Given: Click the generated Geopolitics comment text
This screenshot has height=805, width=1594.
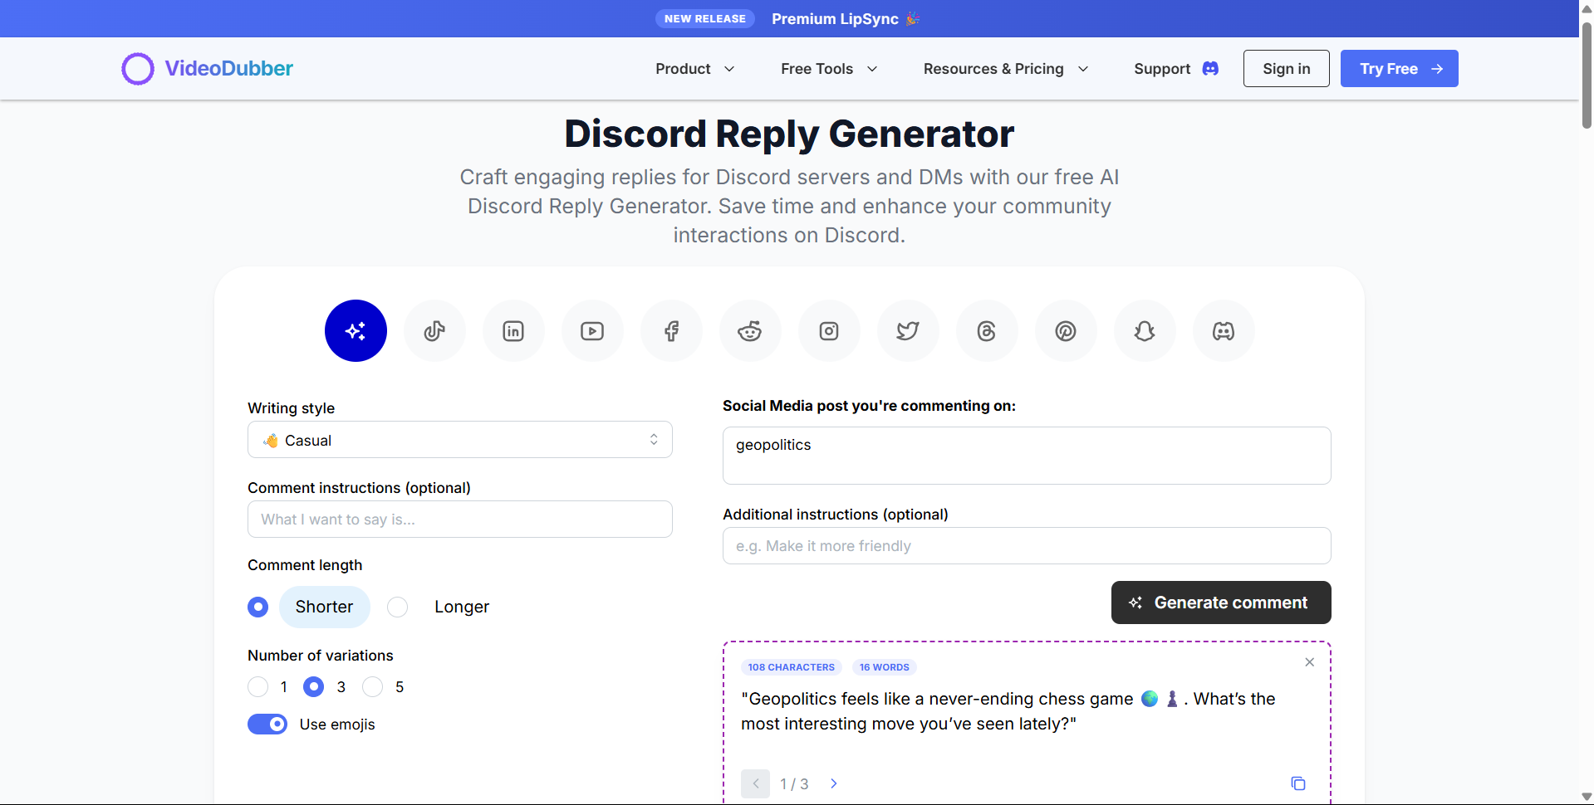Looking at the screenshot, I should [1008, 711].
